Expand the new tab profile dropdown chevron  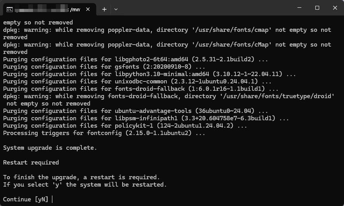(116, 9)
